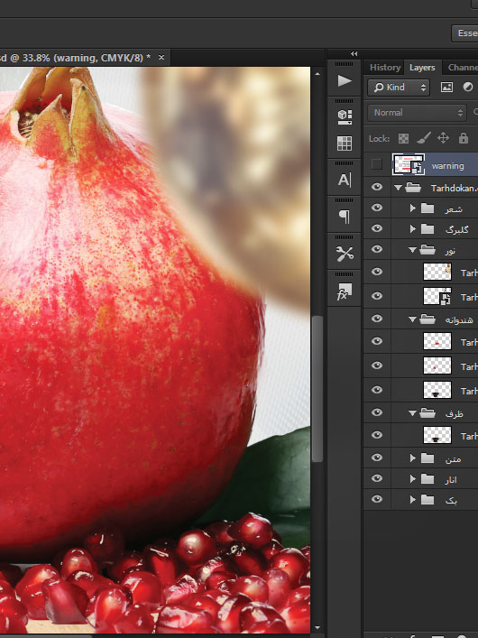The height and width of the screenshot is (638, 478).
Task: Toggle visibility of the یک group
Action: (x=377, y=499)
